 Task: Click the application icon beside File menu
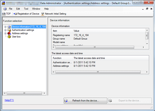tap(5, 9)
